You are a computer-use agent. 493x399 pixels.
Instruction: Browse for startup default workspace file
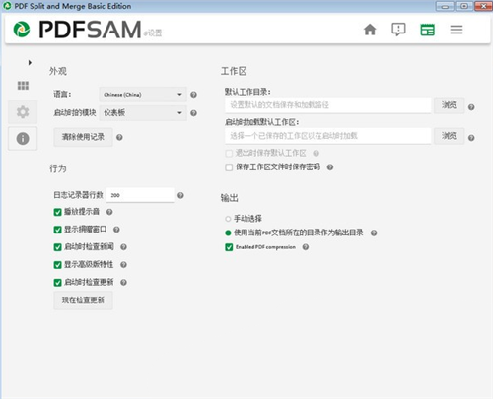(x=449, y=136)
